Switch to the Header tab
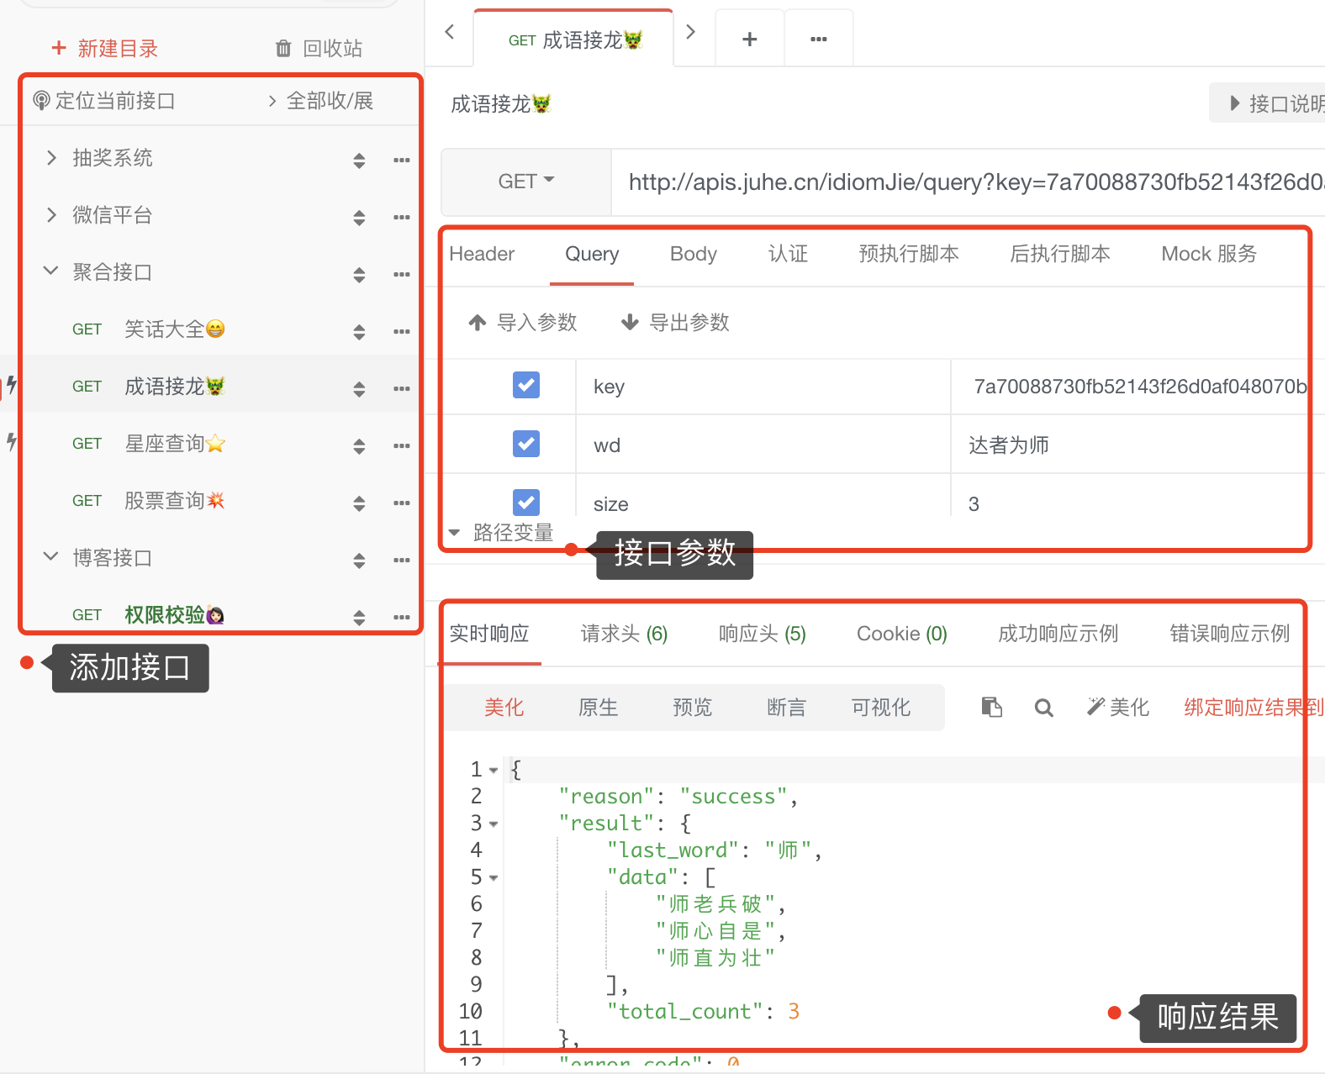 [482, 254]
